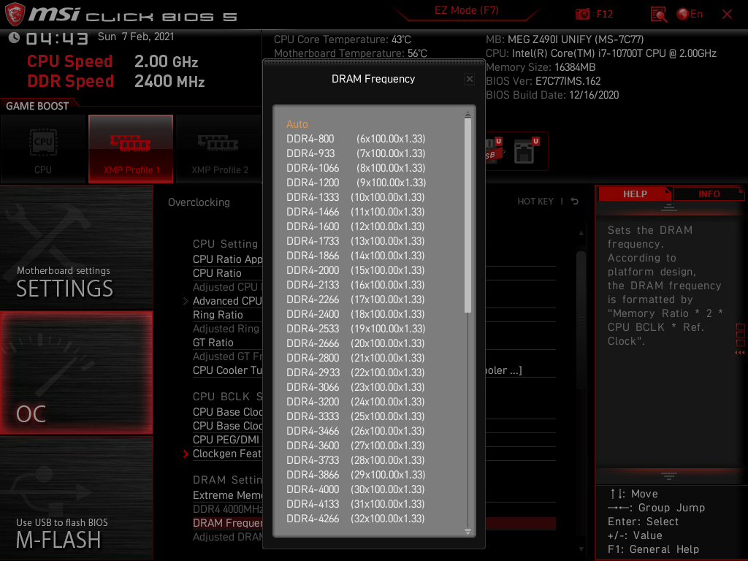Toggle the CPU Game Boost button
This screenshot has height=561, width=748.
click(43, 149)
